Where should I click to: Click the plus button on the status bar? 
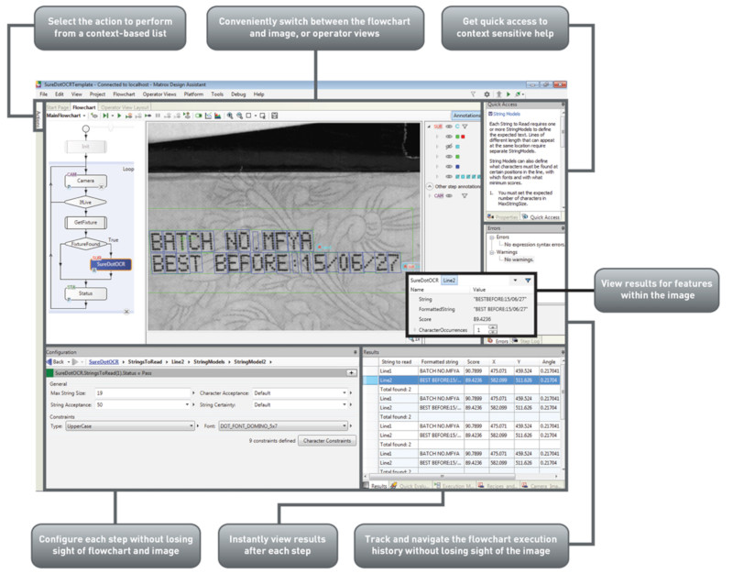[351, 373]
